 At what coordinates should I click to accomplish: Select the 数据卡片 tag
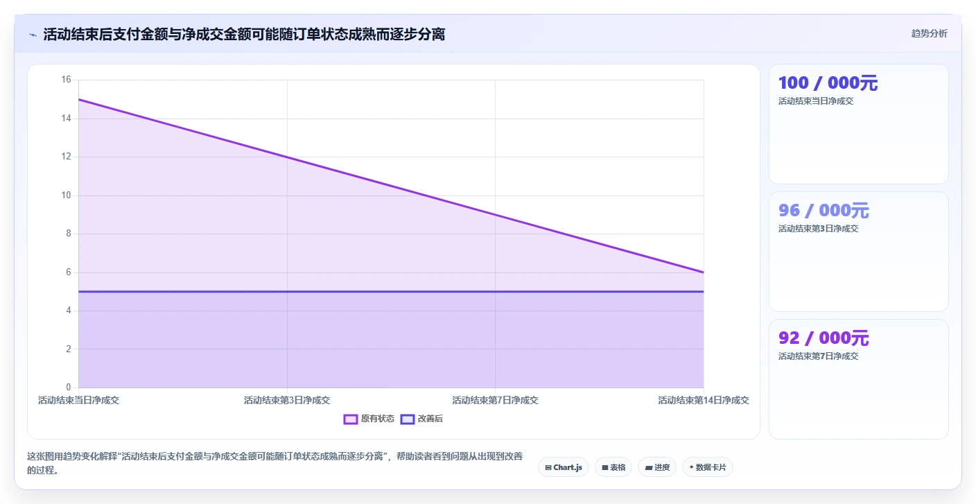tap(708, 467)
